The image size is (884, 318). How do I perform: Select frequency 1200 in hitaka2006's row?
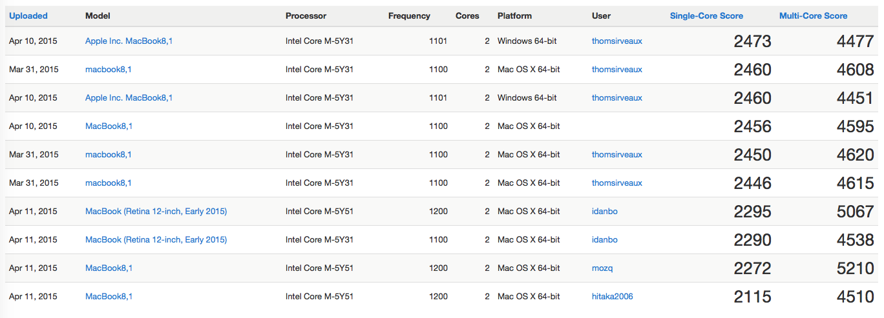point(438,296)
